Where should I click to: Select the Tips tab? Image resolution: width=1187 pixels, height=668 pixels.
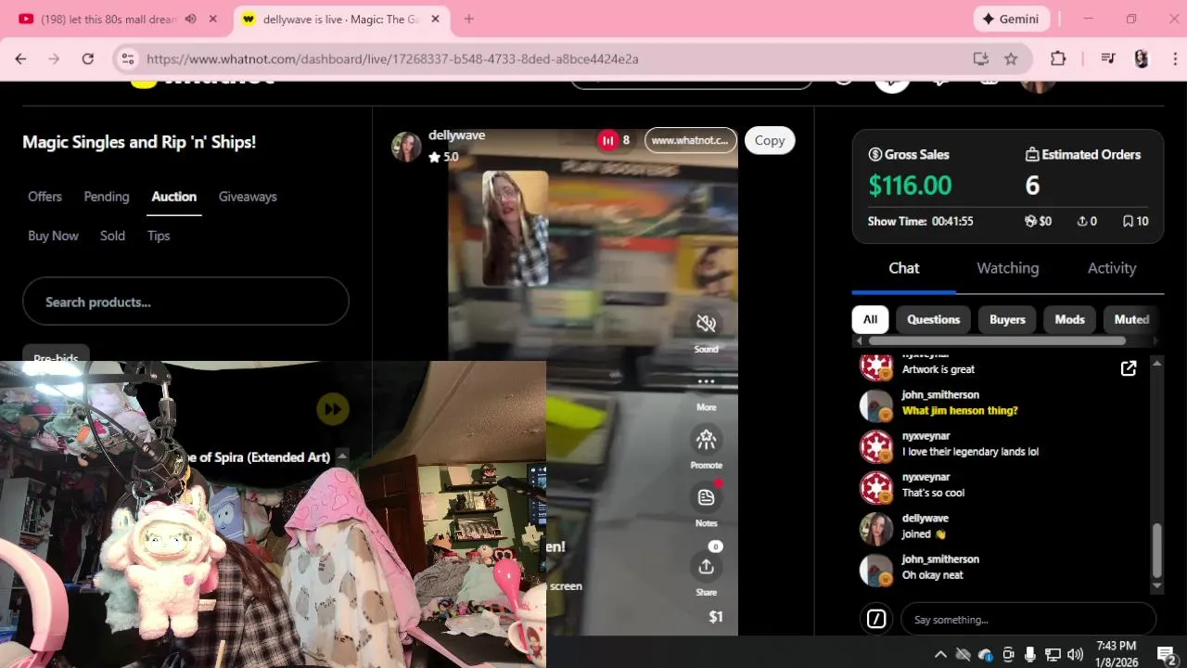coord(159,236)
